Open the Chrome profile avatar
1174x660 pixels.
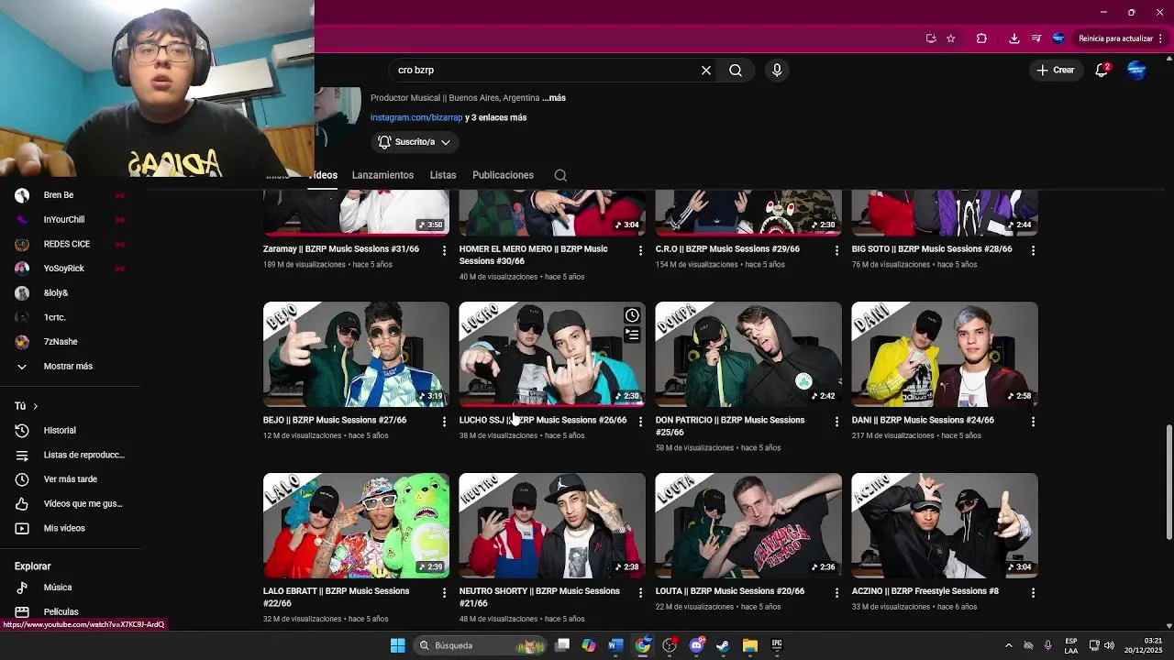pyautogui.click(x=1058, y=38)
